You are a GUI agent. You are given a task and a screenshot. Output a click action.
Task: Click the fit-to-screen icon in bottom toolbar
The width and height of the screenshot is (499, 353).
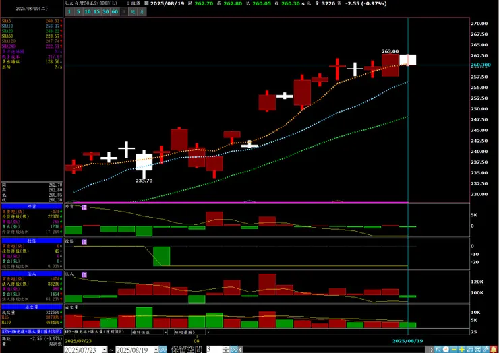click(477, 350)
